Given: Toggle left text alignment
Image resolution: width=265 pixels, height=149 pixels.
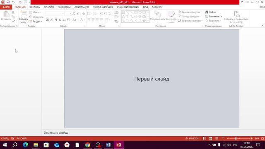Looking at the screenshot, I should [89, 20].
